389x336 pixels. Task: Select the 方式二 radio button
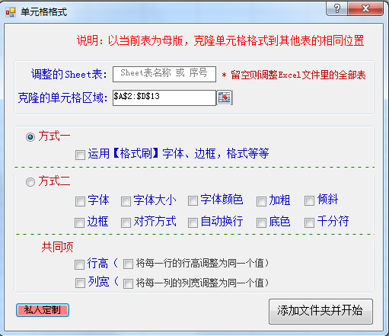[30, 182]
